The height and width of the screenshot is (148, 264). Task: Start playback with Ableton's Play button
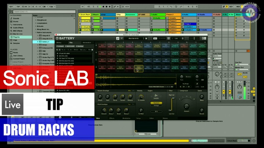point(100,7)
